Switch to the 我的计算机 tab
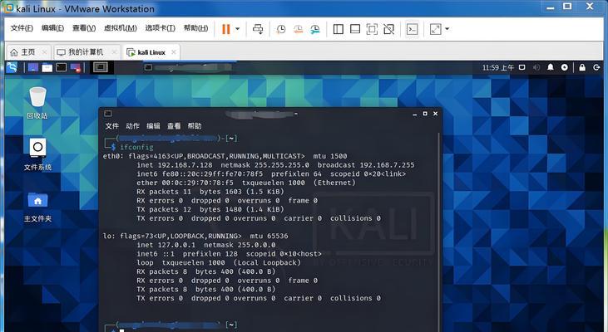This screenshot has height=332, width=608. 86,52
